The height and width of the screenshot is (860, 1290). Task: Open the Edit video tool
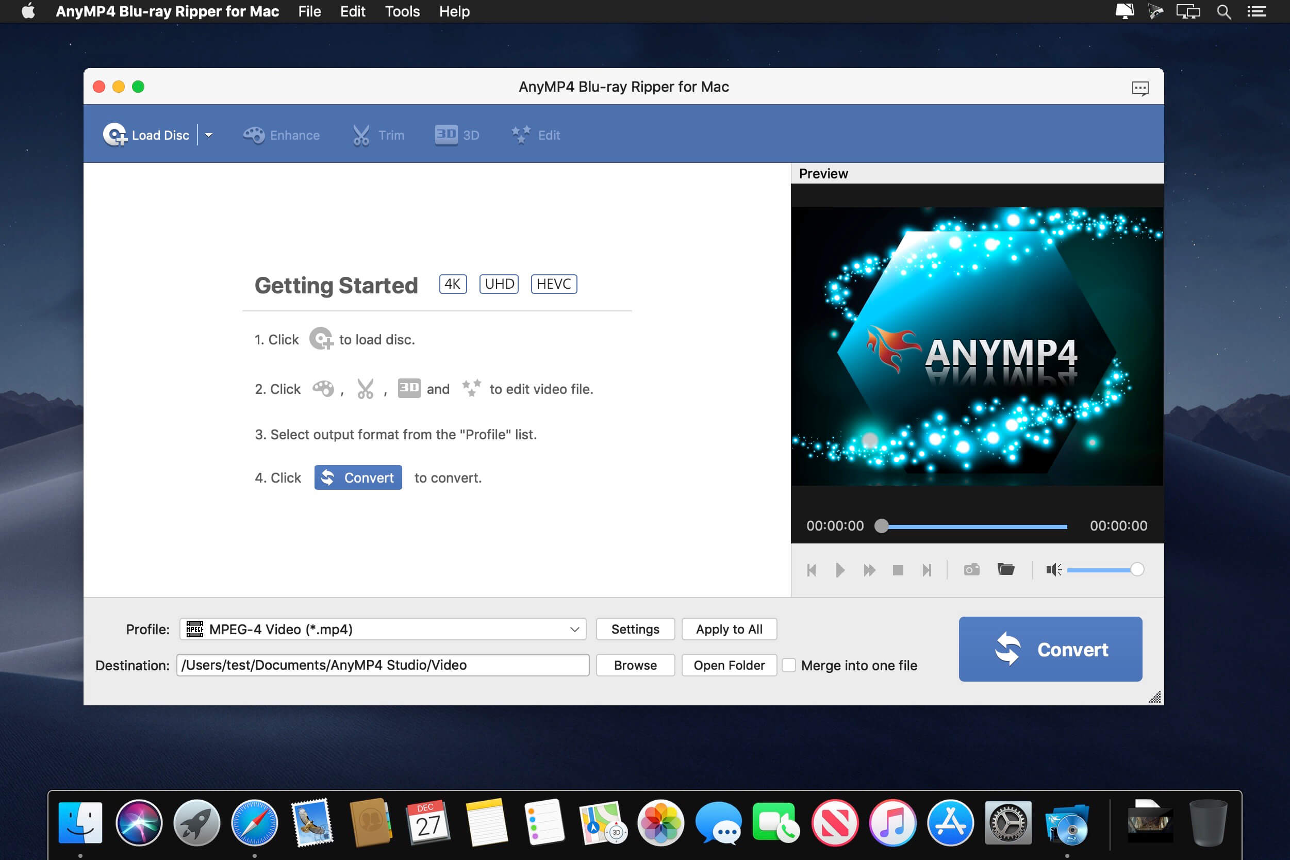coord(535,135)
